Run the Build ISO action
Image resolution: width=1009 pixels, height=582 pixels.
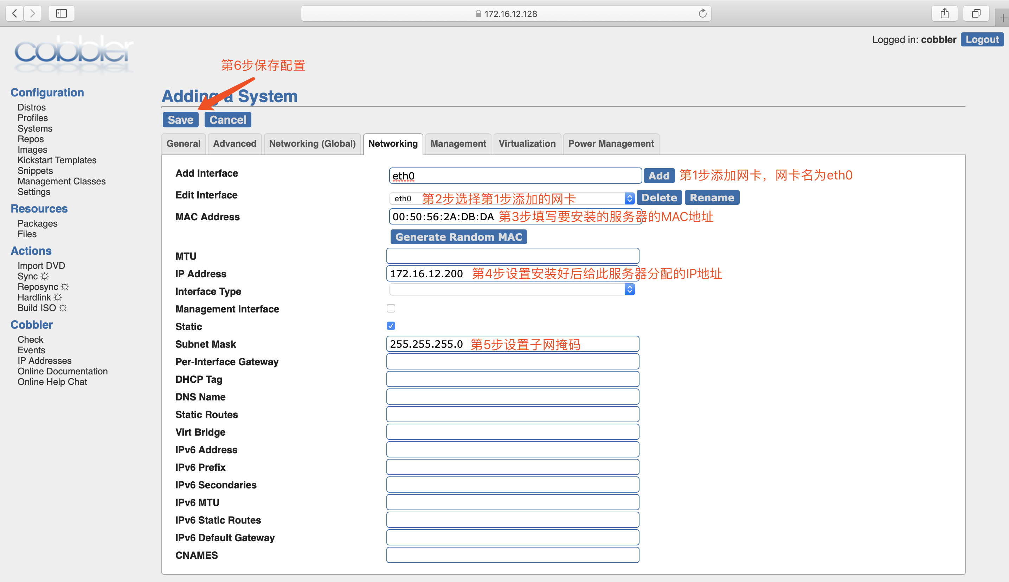[42, 308]
